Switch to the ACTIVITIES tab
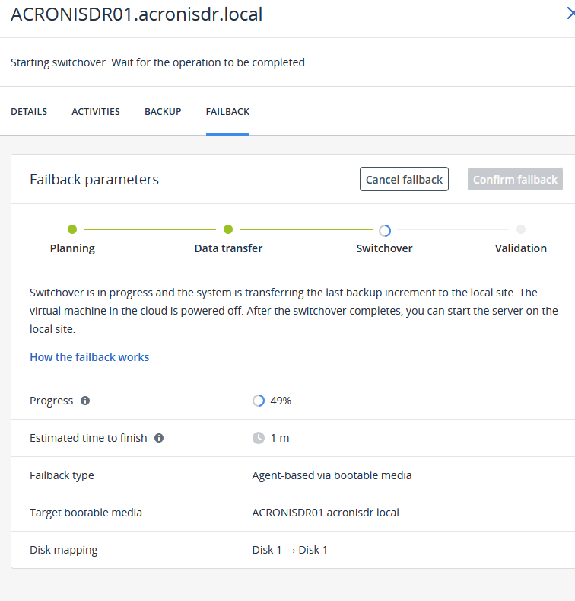The width and height of the screenshot is (575, 601). pos(96,111)
